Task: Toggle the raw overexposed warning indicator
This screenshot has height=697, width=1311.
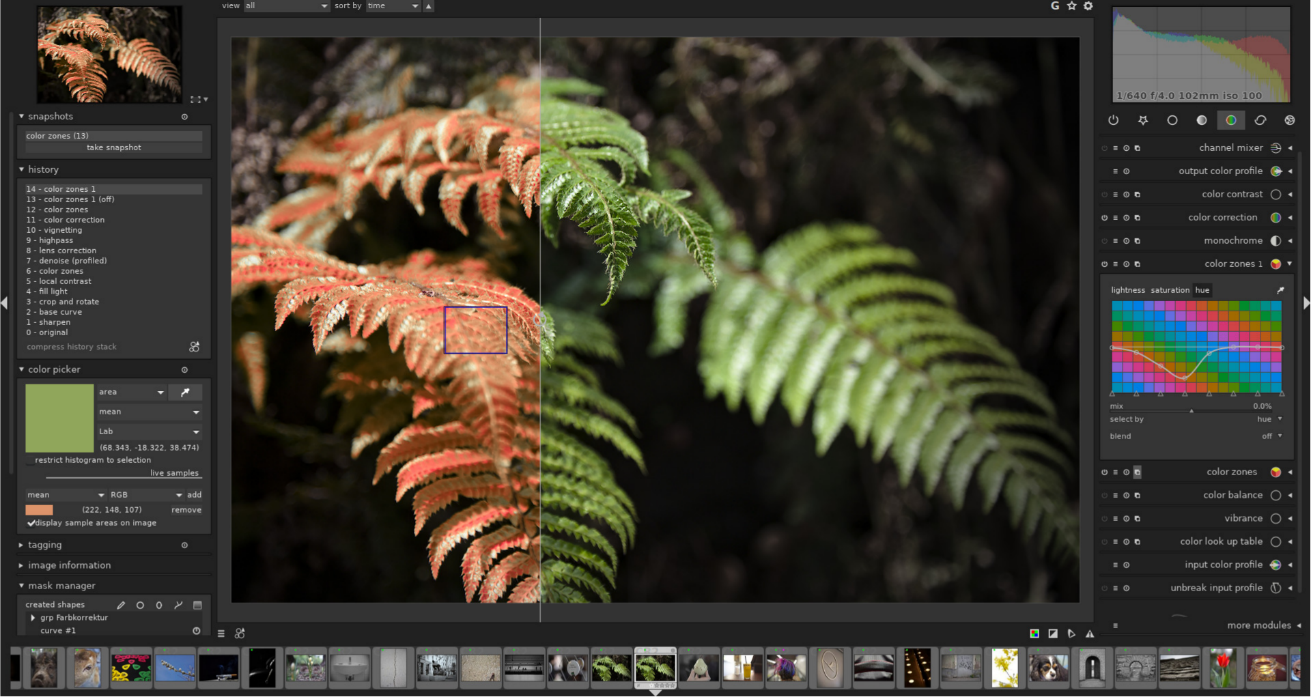Action: point(1034,634)
